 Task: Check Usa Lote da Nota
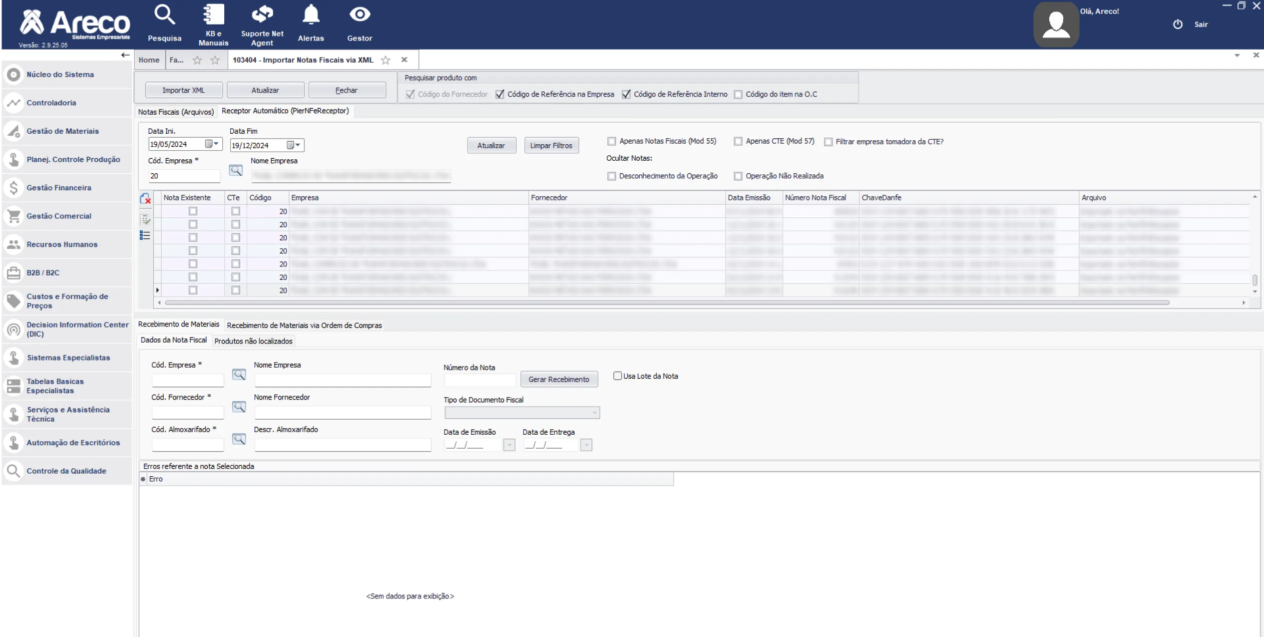[618, 376]
